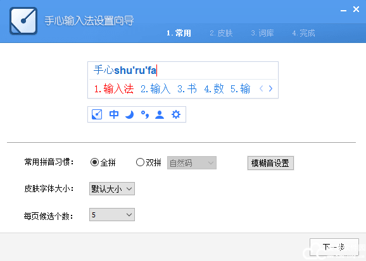Go to previous candidate page arrow
The height and width of the screenshot is (261, 366).
[262, 88]
